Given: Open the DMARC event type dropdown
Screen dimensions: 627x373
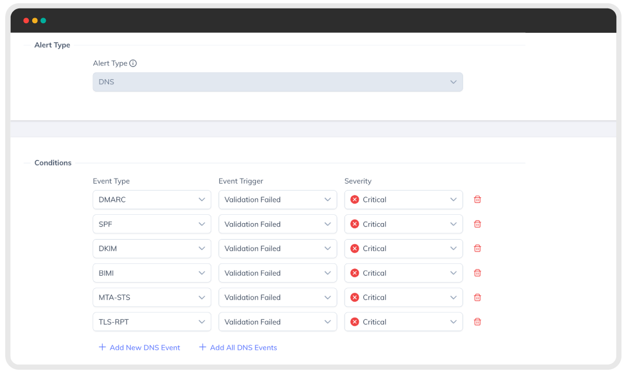Looking at the screenshot, I should point(152,199).
